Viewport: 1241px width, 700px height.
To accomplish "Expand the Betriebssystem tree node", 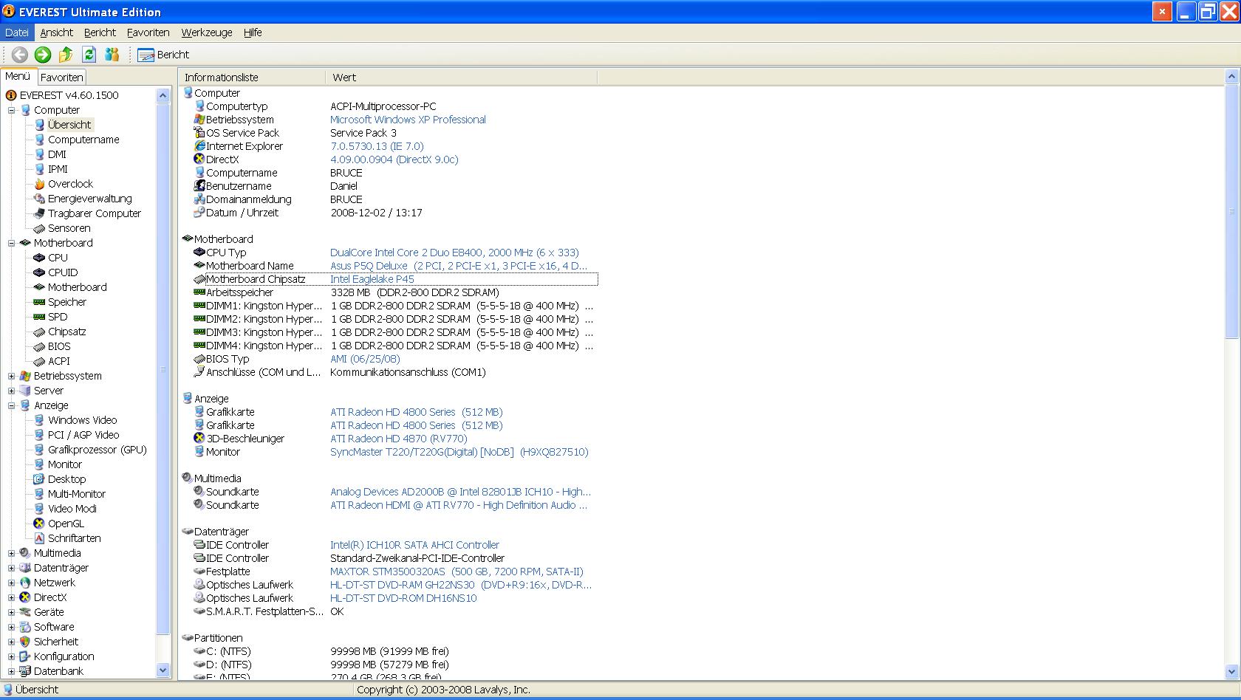I will (x=11, y=376).
